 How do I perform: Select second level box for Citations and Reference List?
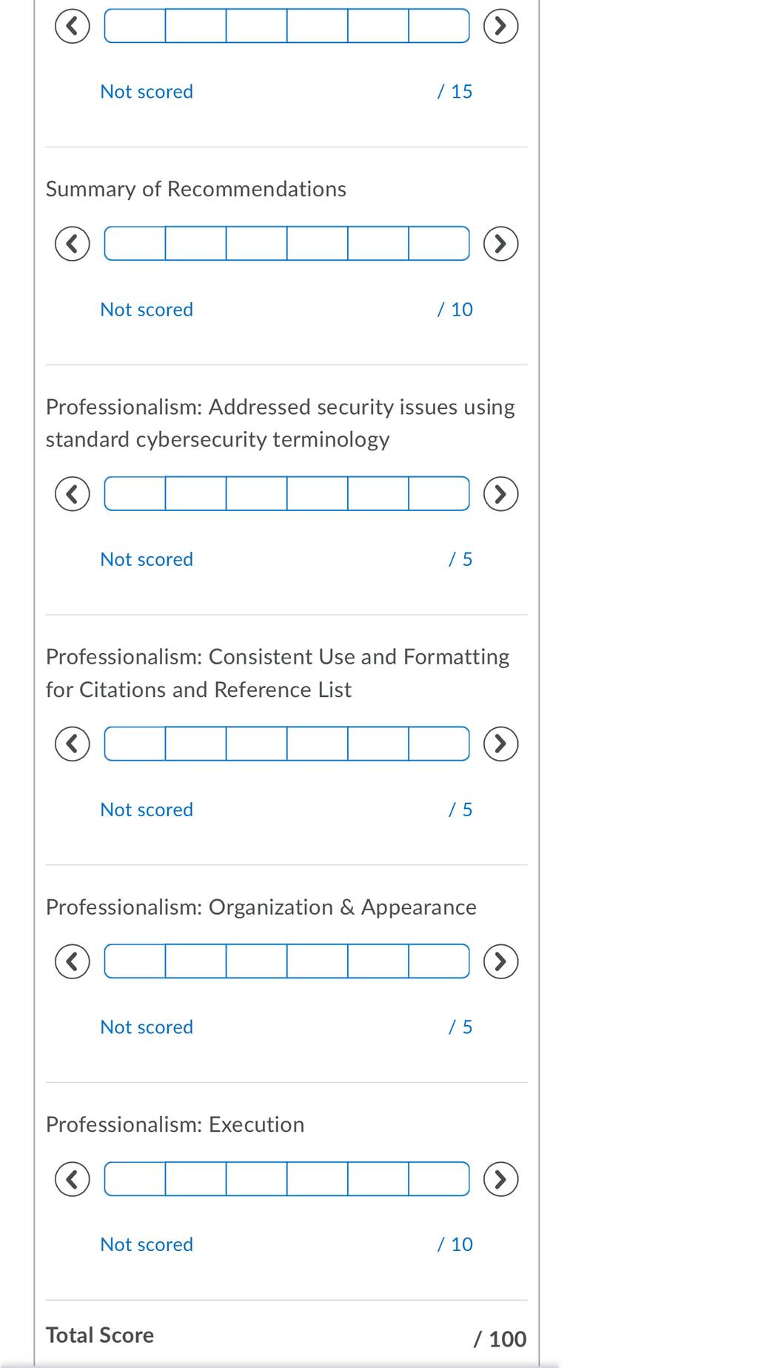(196, 744)
